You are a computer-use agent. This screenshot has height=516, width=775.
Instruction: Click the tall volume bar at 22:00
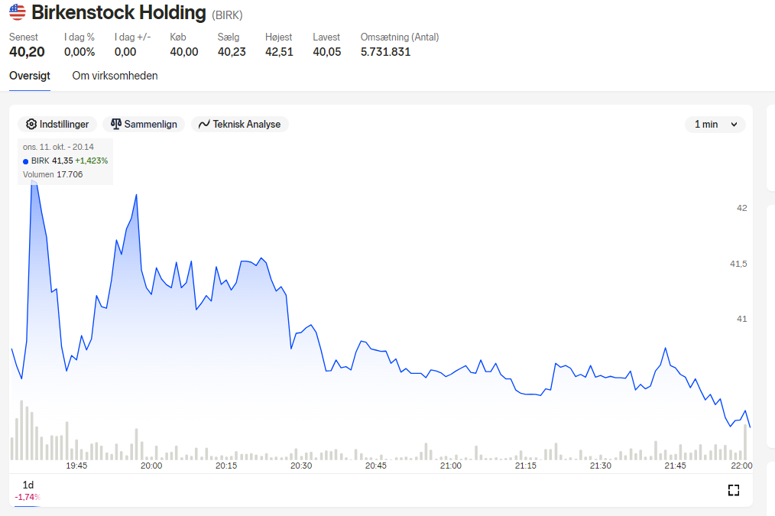pos(745,442)
